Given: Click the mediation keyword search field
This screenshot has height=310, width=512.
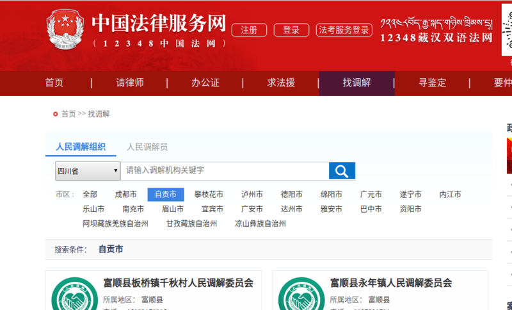Looking at the screenshot, I should point(225,170).
